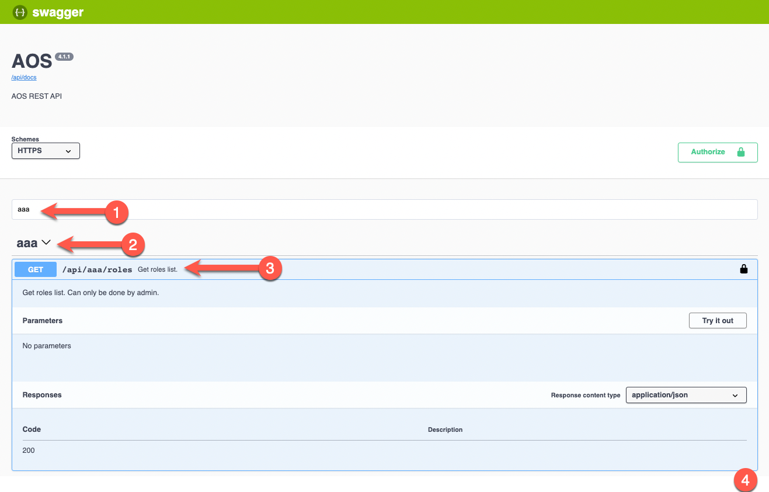Click the curly-braces icon beside swagger text
Viewport: 769px width, 492px height.
(x=19, y=12)
